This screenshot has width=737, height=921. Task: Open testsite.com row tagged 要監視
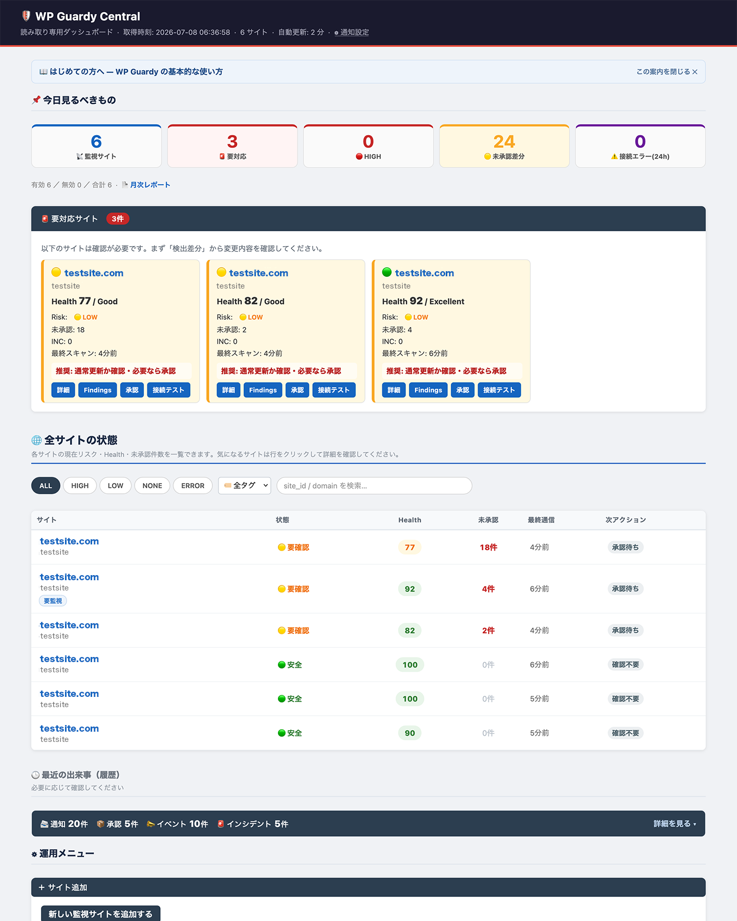pos(69,577)
